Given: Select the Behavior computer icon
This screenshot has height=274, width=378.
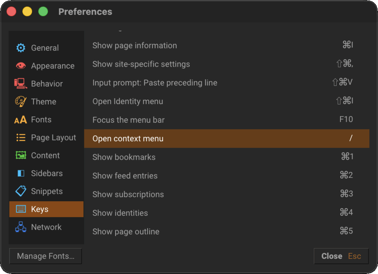Looking at the screenshot, I should point(21,84).
